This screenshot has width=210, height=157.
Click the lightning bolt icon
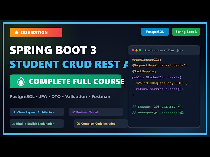click(x=14, y=112)
